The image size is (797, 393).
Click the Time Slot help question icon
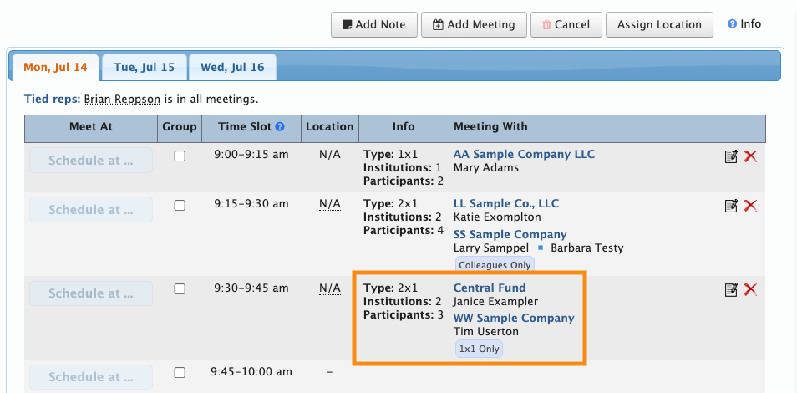[280, 127]
